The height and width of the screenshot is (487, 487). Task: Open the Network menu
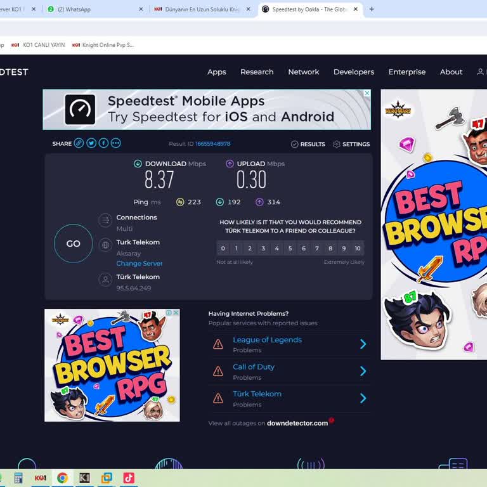[x=304, y=72]
